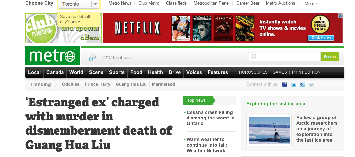Viewport: 355px width, 157px height.
Task: Expand the More menu in top bar
Action: pyautogui.click(x=311, y=4)
